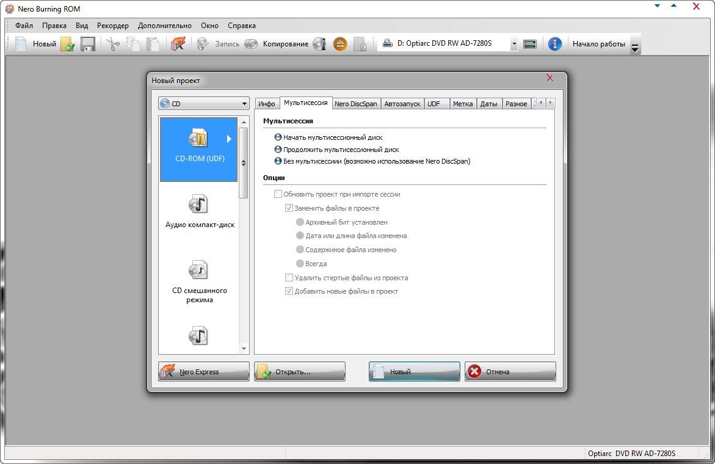The image size is (715, 464).
Task: Select 'Продолжить мультисессионный диск' radio option
Action: [x=278, y=150]
